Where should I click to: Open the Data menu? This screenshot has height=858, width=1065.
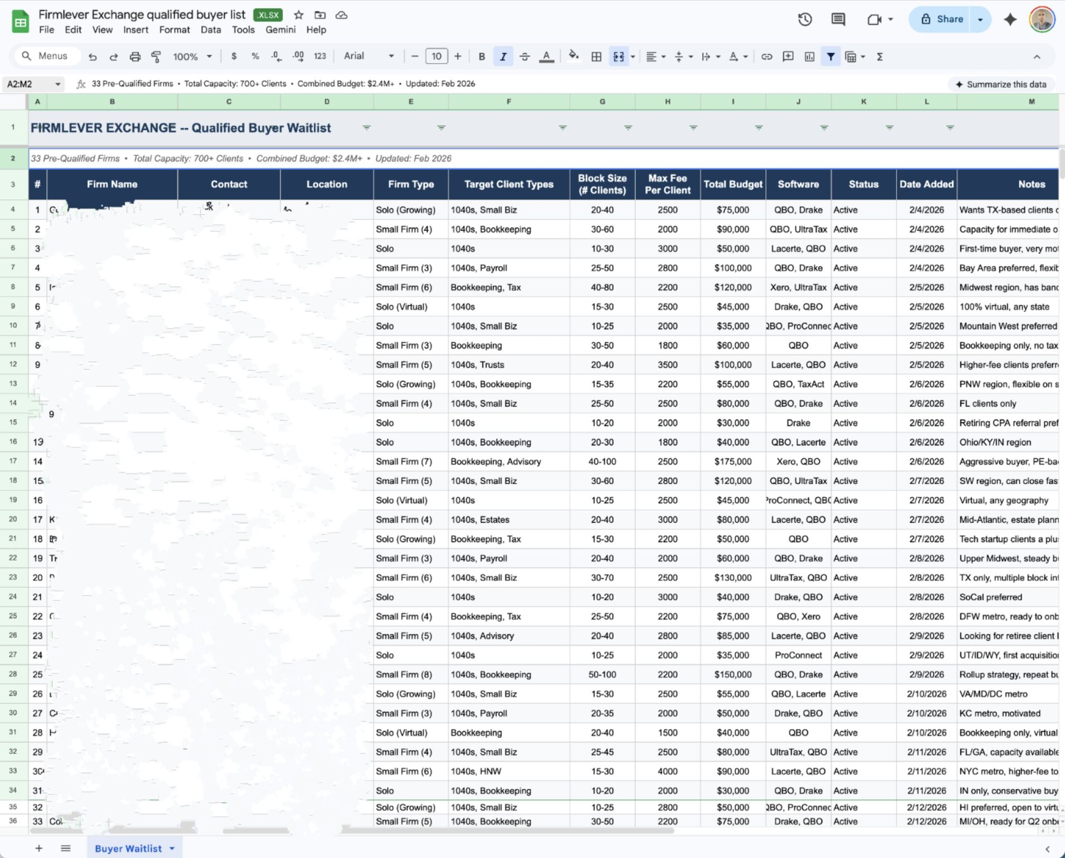pos(210,30)
